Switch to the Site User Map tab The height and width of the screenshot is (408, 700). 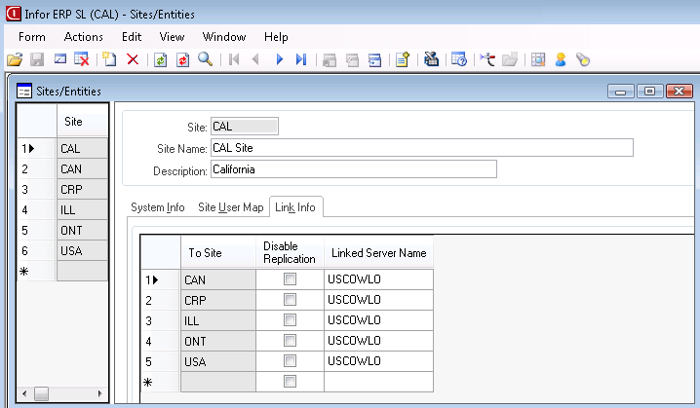coord(230,207)
